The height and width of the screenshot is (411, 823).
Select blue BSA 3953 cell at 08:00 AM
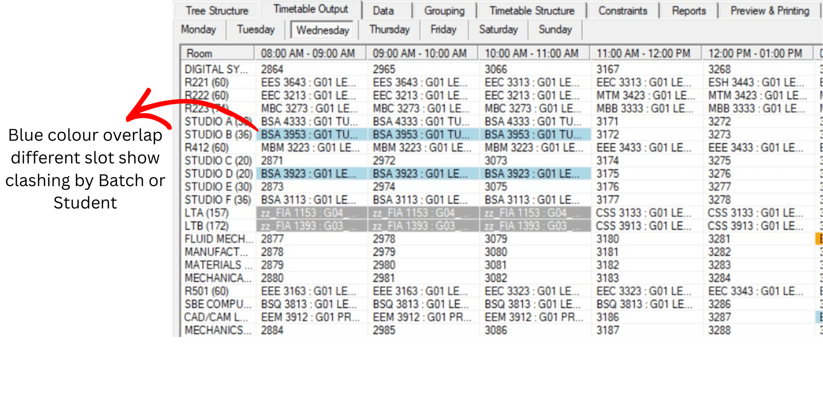312,135
